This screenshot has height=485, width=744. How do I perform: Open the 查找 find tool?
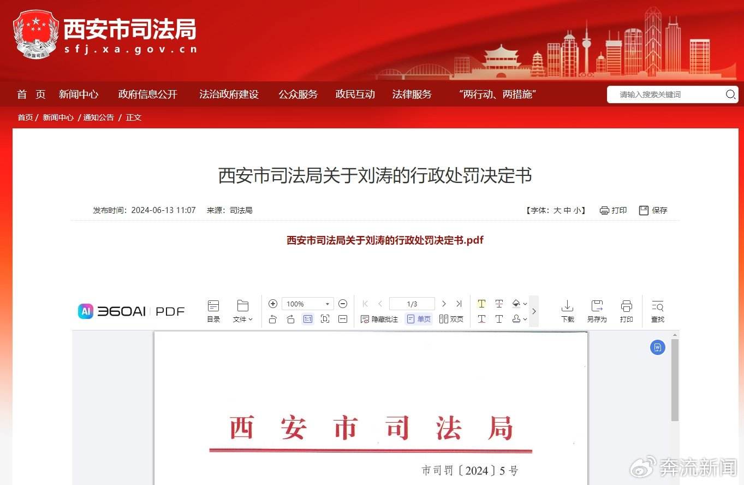point(658,311)
